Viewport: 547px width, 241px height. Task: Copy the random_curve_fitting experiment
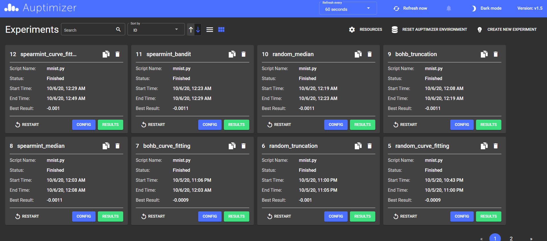pos(484,146)
